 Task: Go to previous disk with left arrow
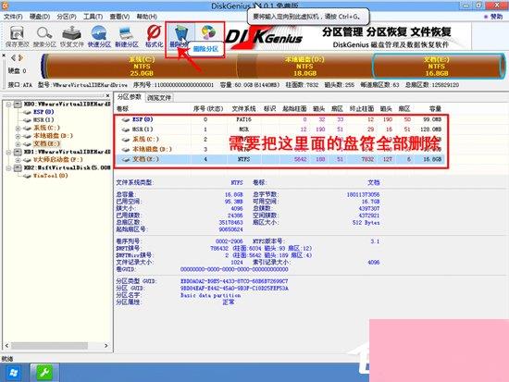13,58
